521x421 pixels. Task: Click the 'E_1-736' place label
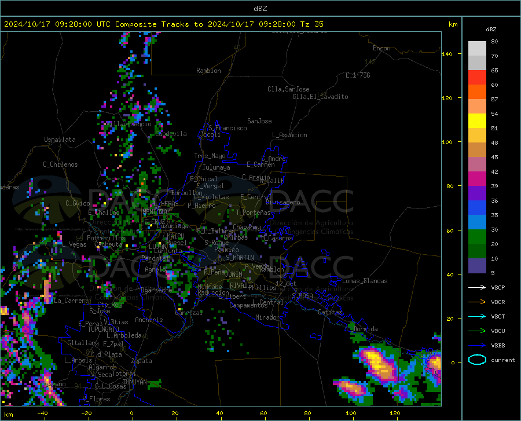coord(358,75)
